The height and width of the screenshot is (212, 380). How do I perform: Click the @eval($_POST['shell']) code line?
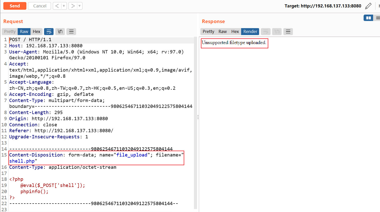53,185
